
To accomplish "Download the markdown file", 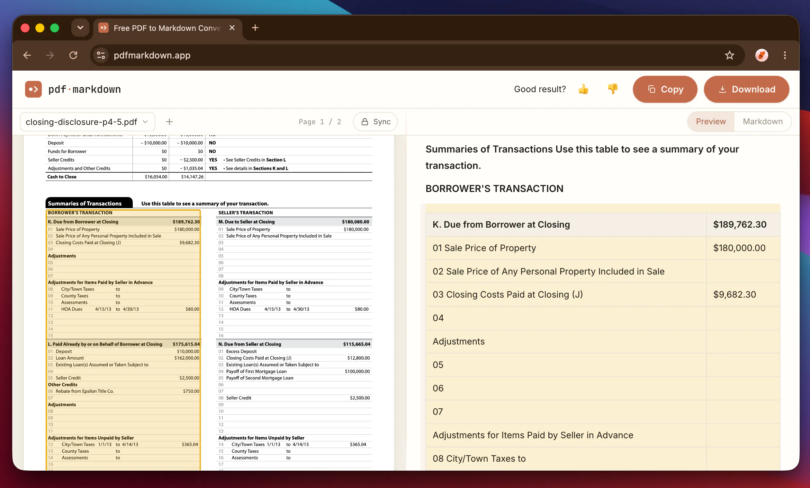I will 746,89.
